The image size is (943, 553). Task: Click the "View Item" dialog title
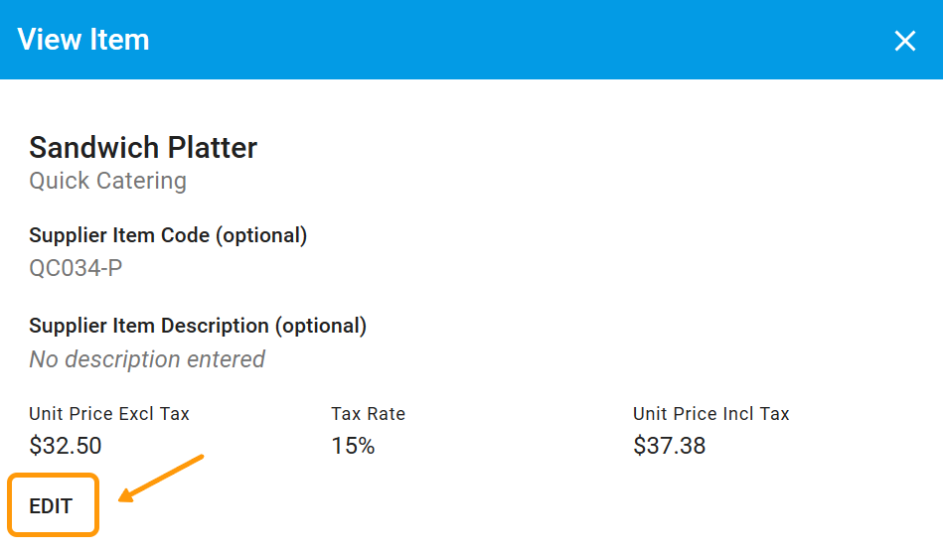pyautogui.click(x=83, y=40)
